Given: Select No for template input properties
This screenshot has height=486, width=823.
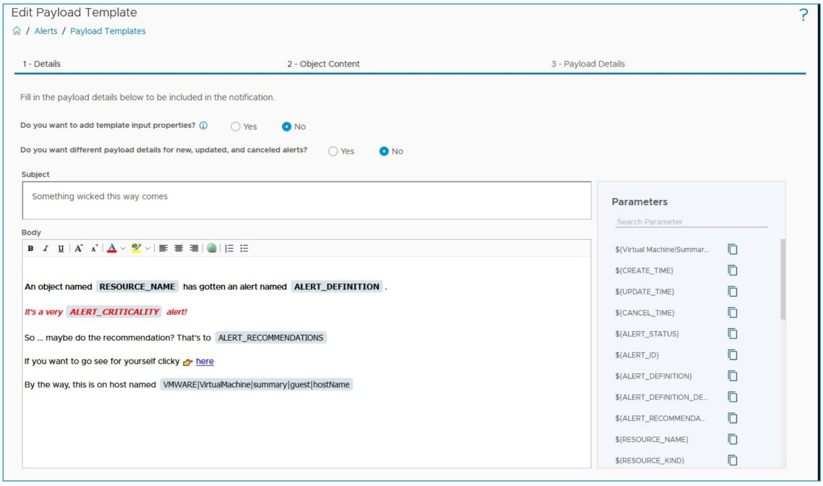Looking at the screenshot, I should coord(286,127).
